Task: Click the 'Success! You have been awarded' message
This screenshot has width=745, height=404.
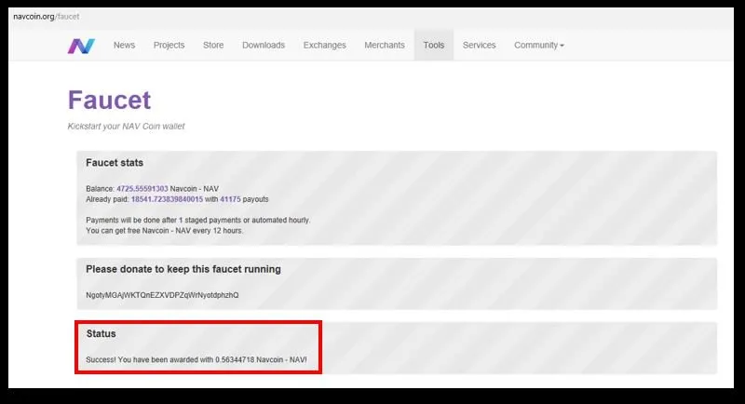Action: 196,360
